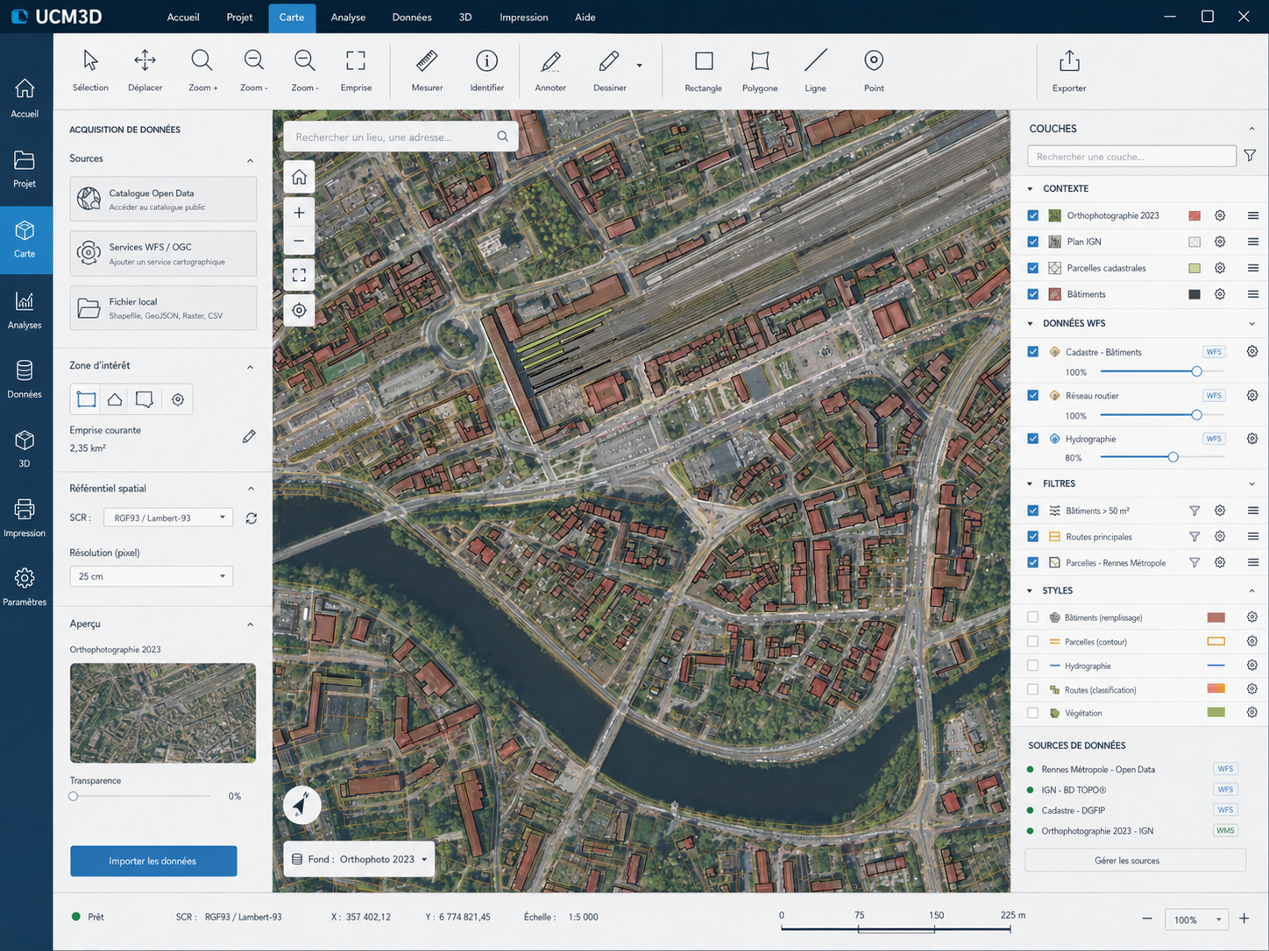The height and width of the screenshot is (951, 1269).
Task: Open the zoom 100% dropdown in status bar
Action: pyautogui.click(x=1196, y=919)
